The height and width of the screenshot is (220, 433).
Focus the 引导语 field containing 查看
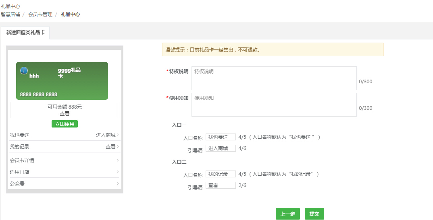221,185
